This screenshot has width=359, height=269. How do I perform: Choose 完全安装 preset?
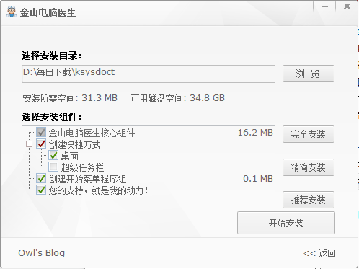coord(309,134)
